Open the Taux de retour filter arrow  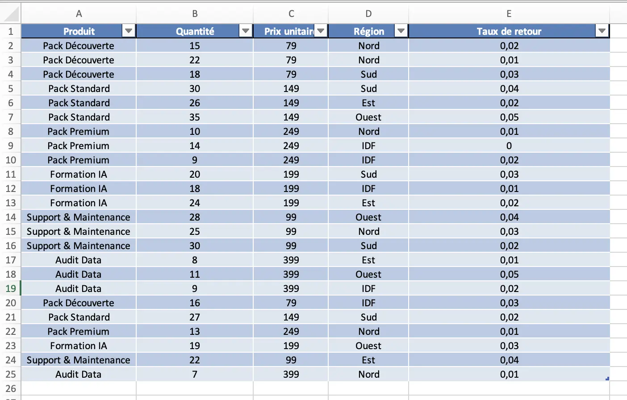602,31
